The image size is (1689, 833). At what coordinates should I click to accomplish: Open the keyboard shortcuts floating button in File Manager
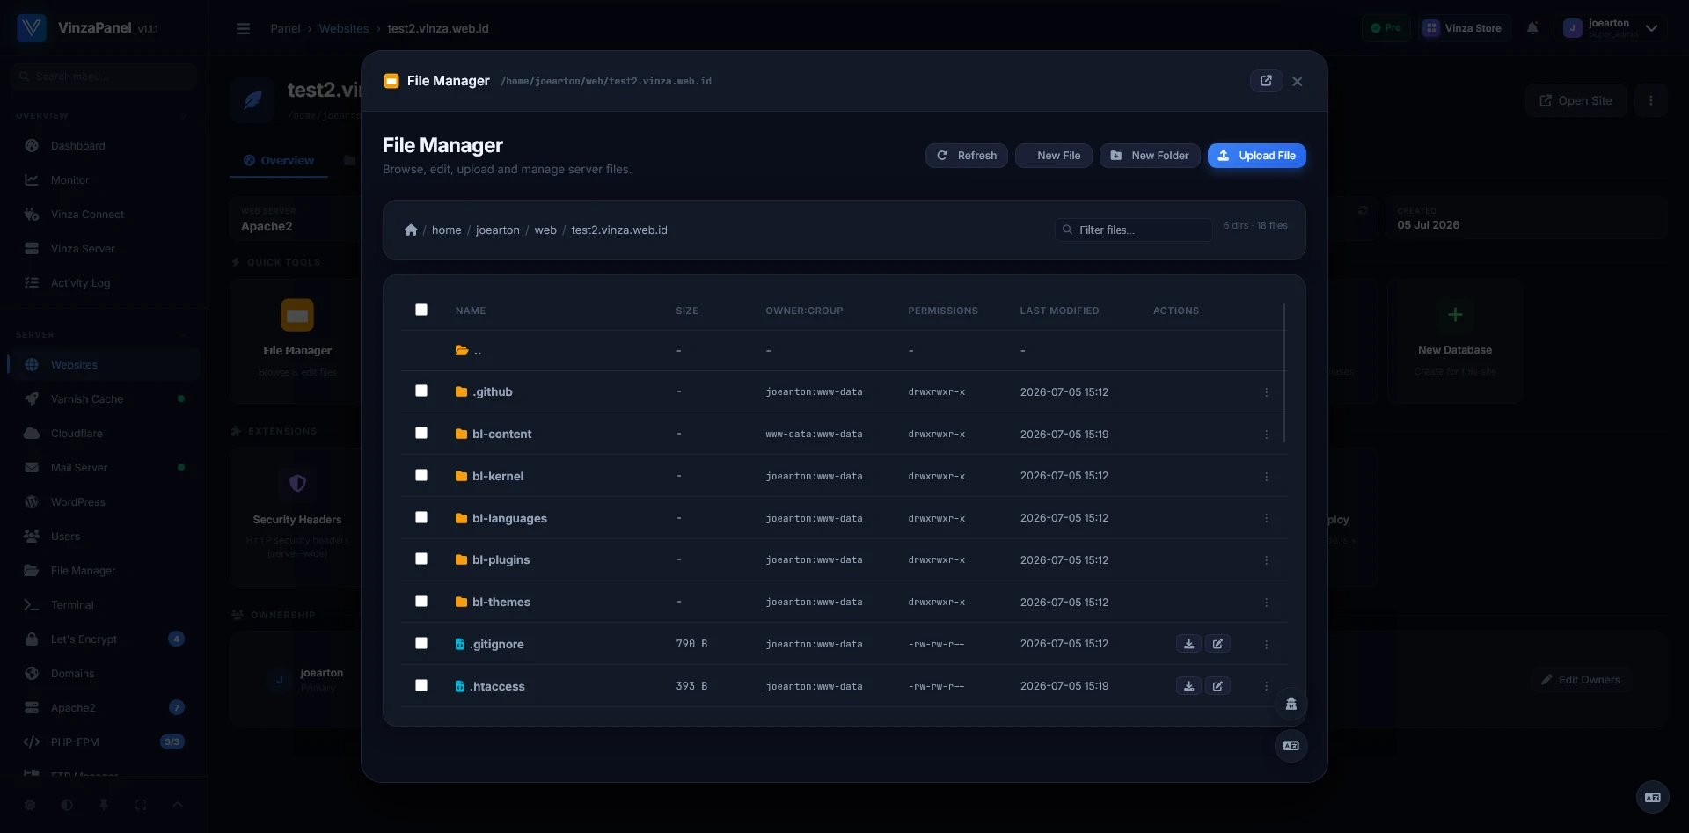click(x=1291, y=746)
